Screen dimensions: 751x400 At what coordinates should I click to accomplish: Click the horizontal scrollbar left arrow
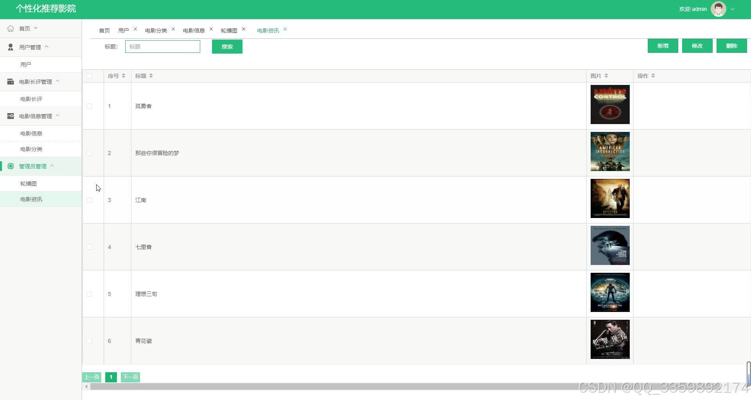click(86, 387)
